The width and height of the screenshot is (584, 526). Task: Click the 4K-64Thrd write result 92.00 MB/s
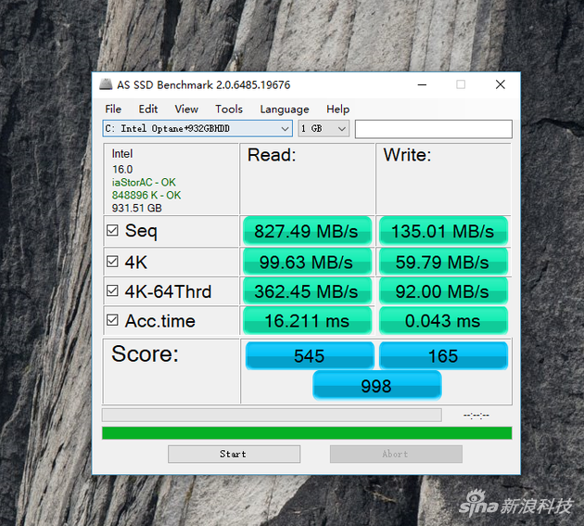pyautogui.click(x=443, y=291)
